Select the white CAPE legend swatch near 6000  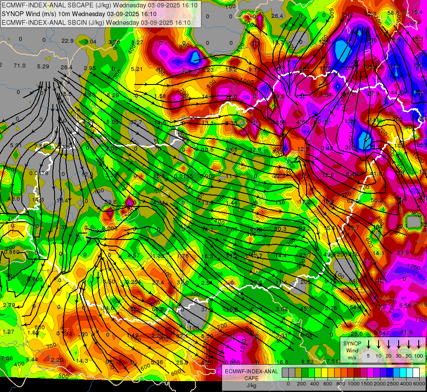(416, 373)
